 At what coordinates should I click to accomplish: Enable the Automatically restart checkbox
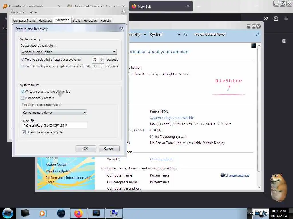point(22,98)
